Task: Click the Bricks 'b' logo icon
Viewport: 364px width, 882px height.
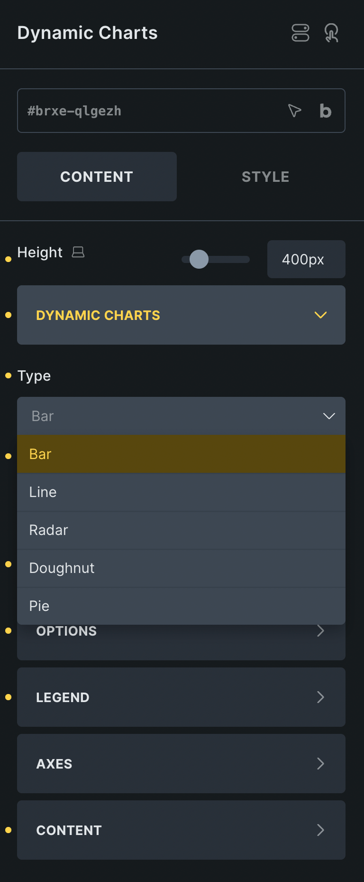Action: [x=325, y=110]
